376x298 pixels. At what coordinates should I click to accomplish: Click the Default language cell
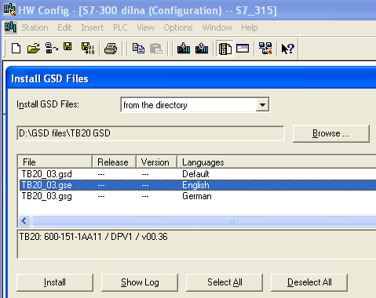pos(195,174)
